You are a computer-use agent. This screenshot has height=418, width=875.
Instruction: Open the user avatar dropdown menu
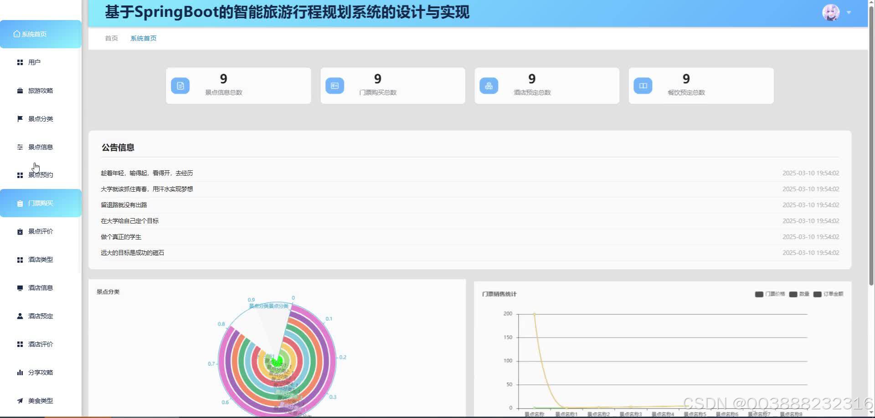click(x=849, y=13)
